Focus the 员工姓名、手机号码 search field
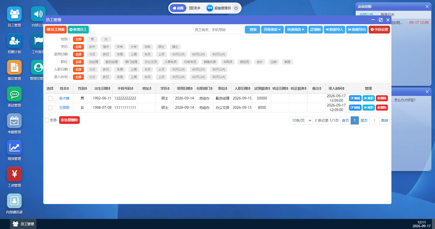This screenshot has height=229, width=435. [218, 30]
